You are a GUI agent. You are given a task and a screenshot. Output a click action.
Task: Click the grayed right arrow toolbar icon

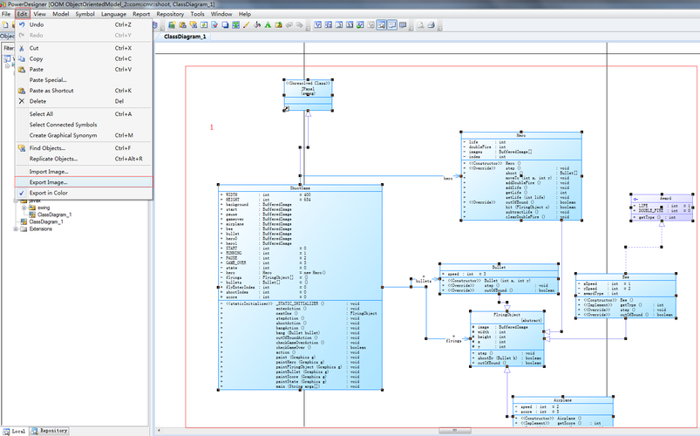[x=300, y=25]
